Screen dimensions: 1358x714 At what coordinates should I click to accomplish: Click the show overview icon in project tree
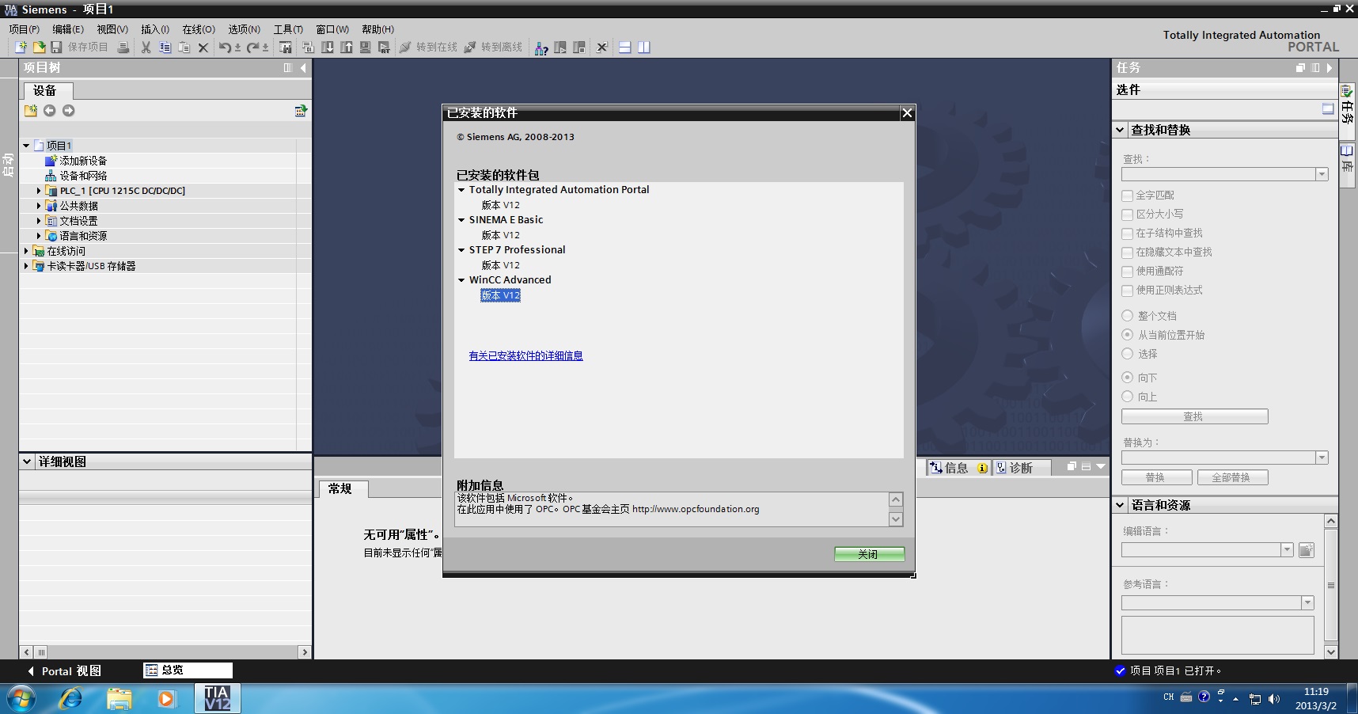(x=301, y=111)
